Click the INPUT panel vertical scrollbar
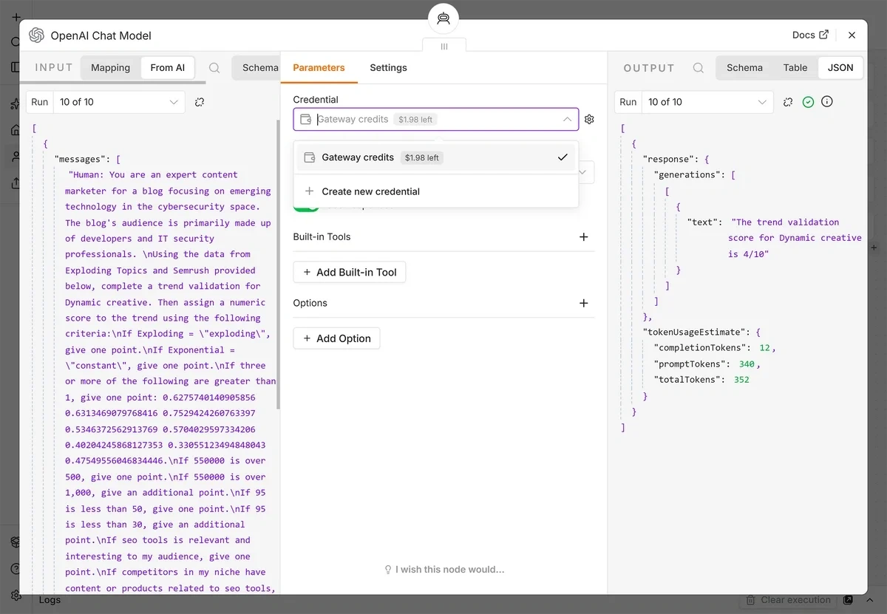This screenshot has height=614, width=887. (x=279, y=266)
